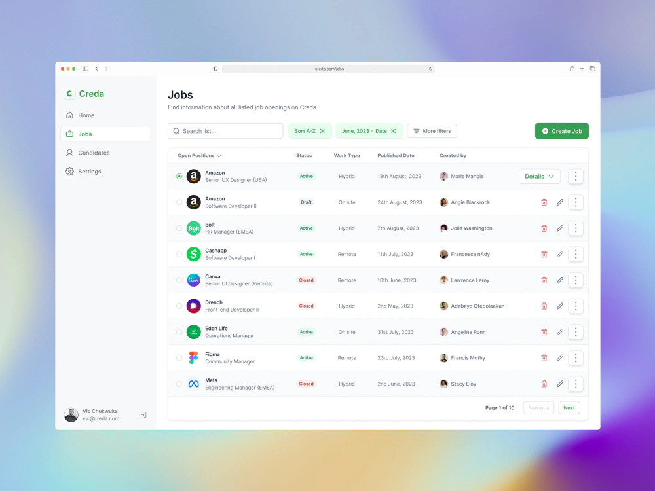Open a new browser tab with plus icon
The image size is (655, 491).
(x=582, y=69)
